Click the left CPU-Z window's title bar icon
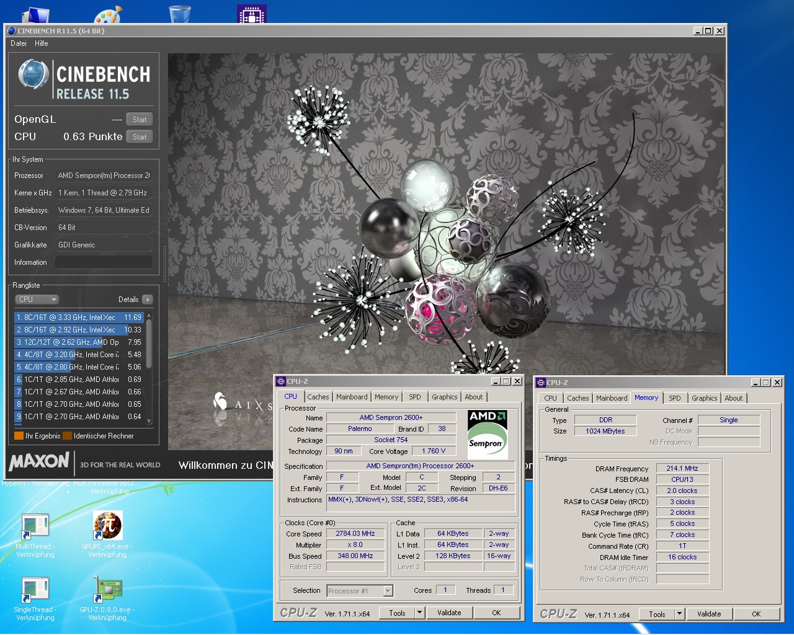 click(281, 381)
